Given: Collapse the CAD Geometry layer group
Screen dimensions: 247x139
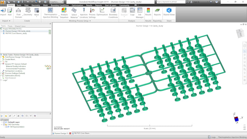Looking at the screenshot, I should click(1, 124).
